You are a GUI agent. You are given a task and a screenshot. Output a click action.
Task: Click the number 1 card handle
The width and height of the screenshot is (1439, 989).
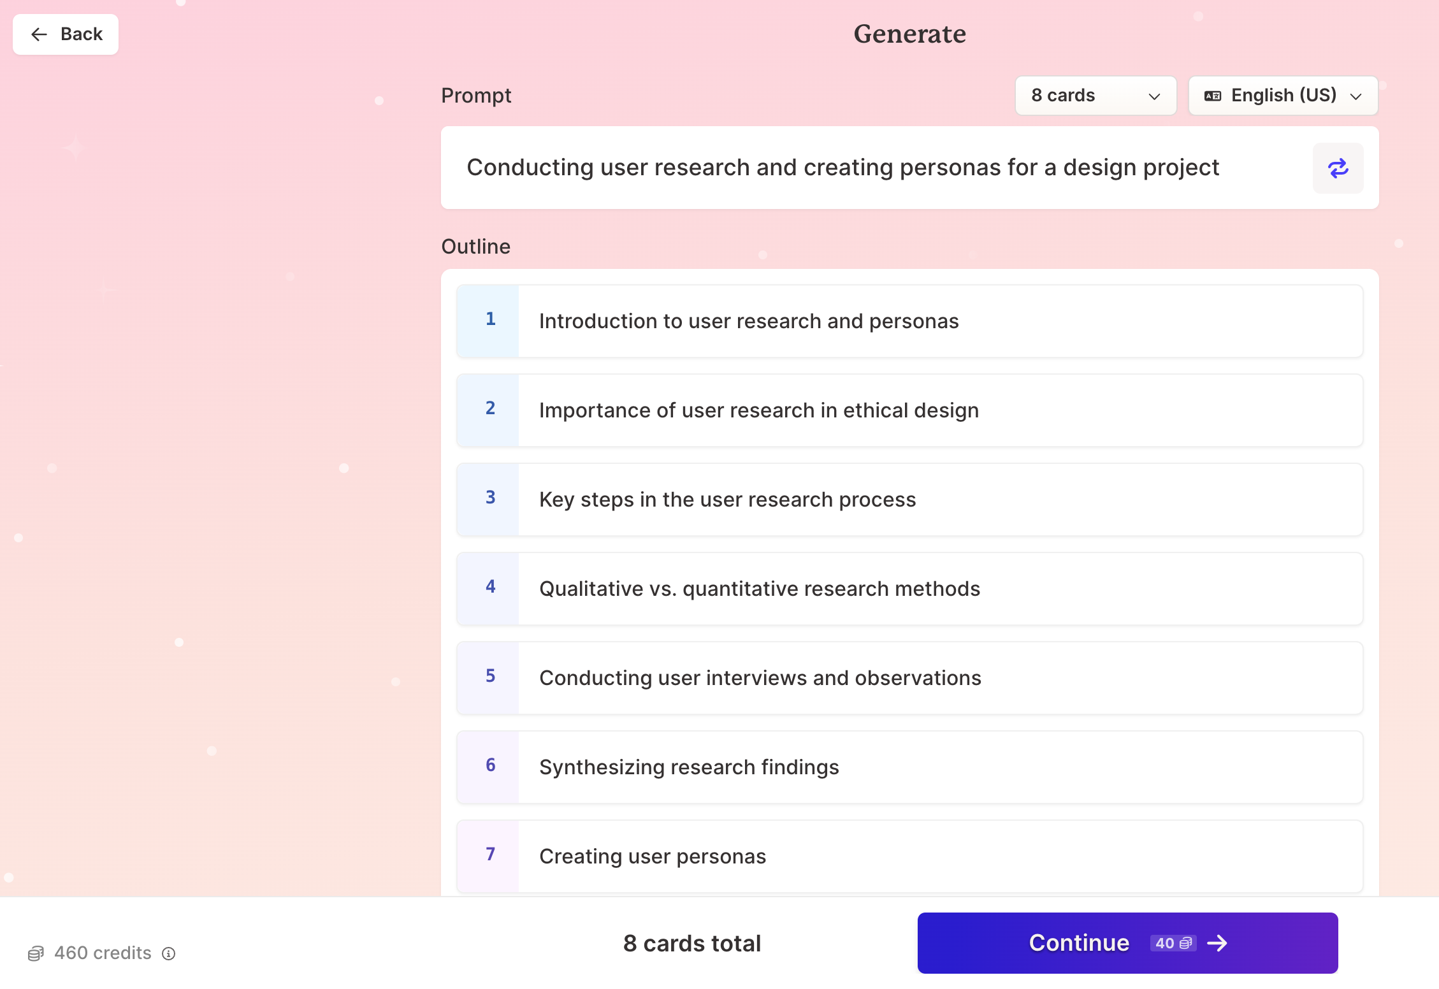488,321
